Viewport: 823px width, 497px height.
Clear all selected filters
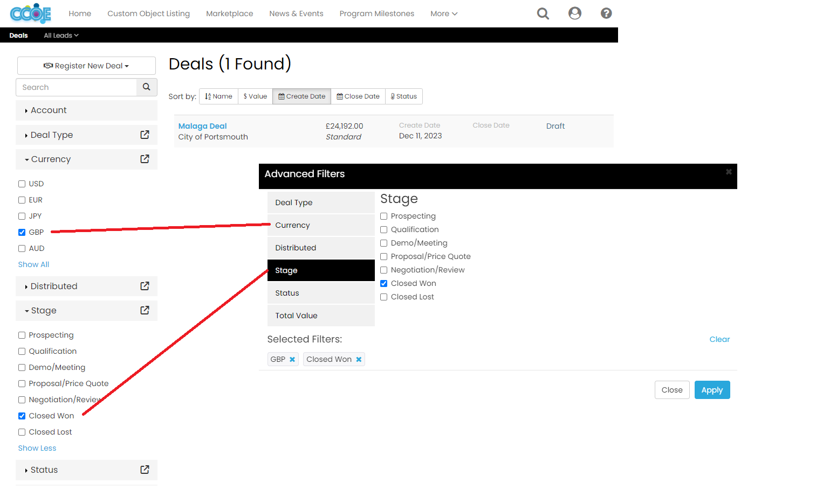coord(719,339)
